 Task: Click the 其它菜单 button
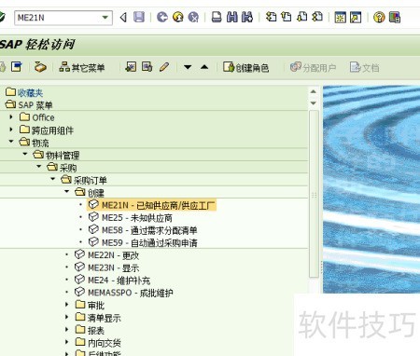82,67
